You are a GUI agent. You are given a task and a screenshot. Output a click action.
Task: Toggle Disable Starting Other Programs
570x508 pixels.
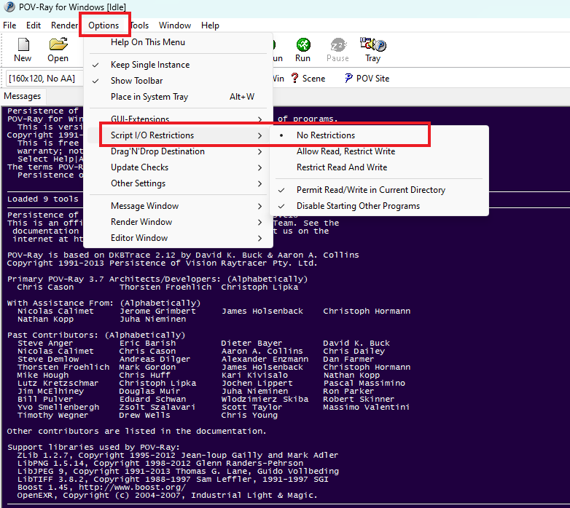(x=379, y=206)
